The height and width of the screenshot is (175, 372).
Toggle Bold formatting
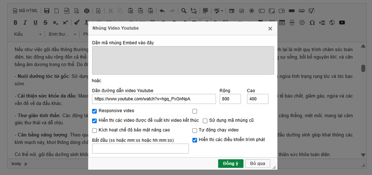[x=15, y=22]
